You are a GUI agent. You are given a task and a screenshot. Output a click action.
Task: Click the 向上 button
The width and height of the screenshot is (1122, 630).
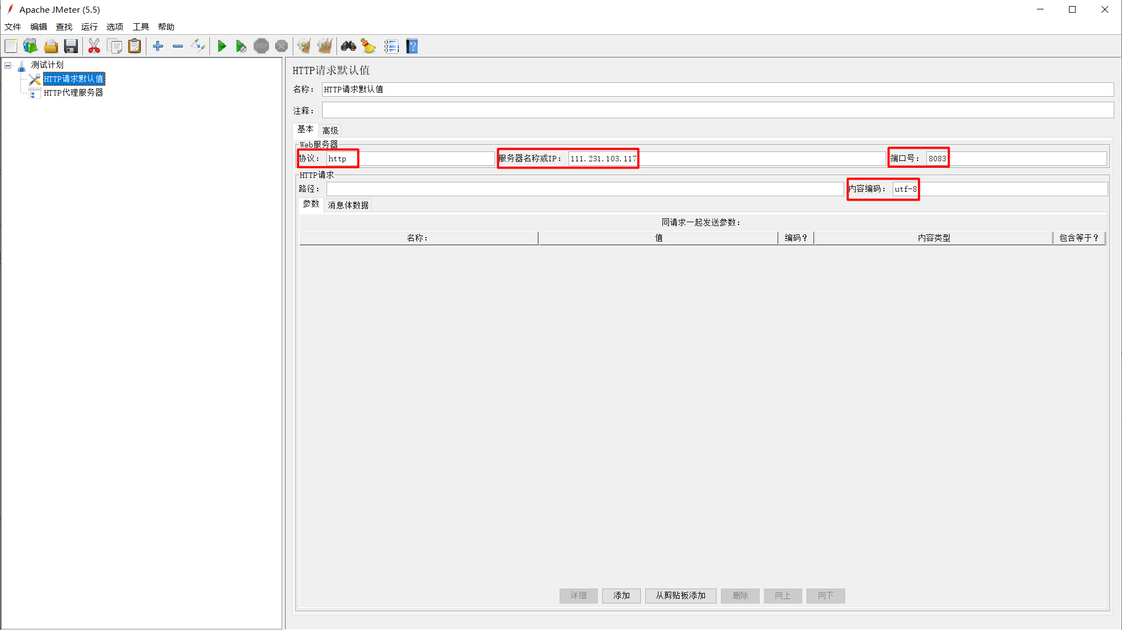(783, 596)
